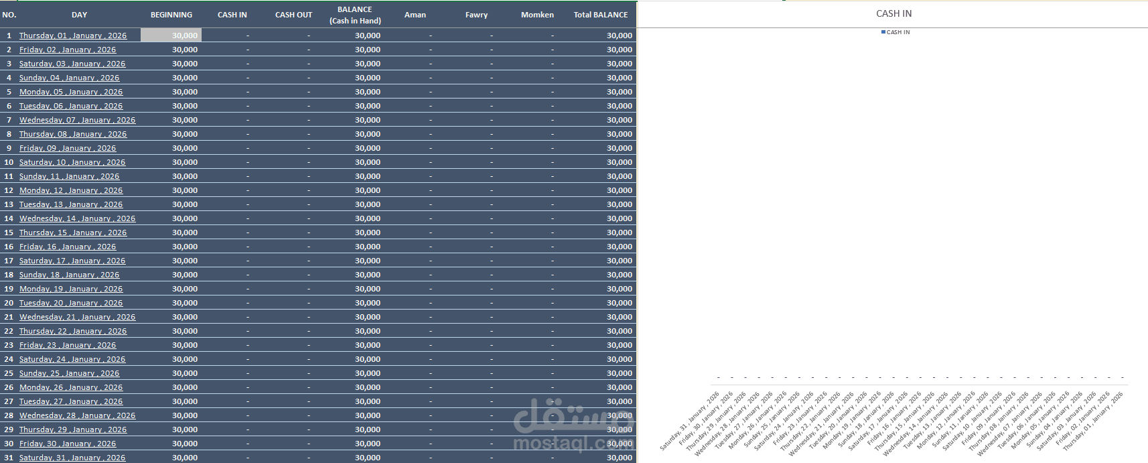Select the CASH OUT column header

click(293, 15)
